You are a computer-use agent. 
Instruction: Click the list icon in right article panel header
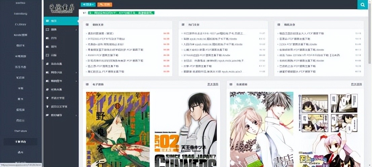pyautogui.click(x=279, y=24)
